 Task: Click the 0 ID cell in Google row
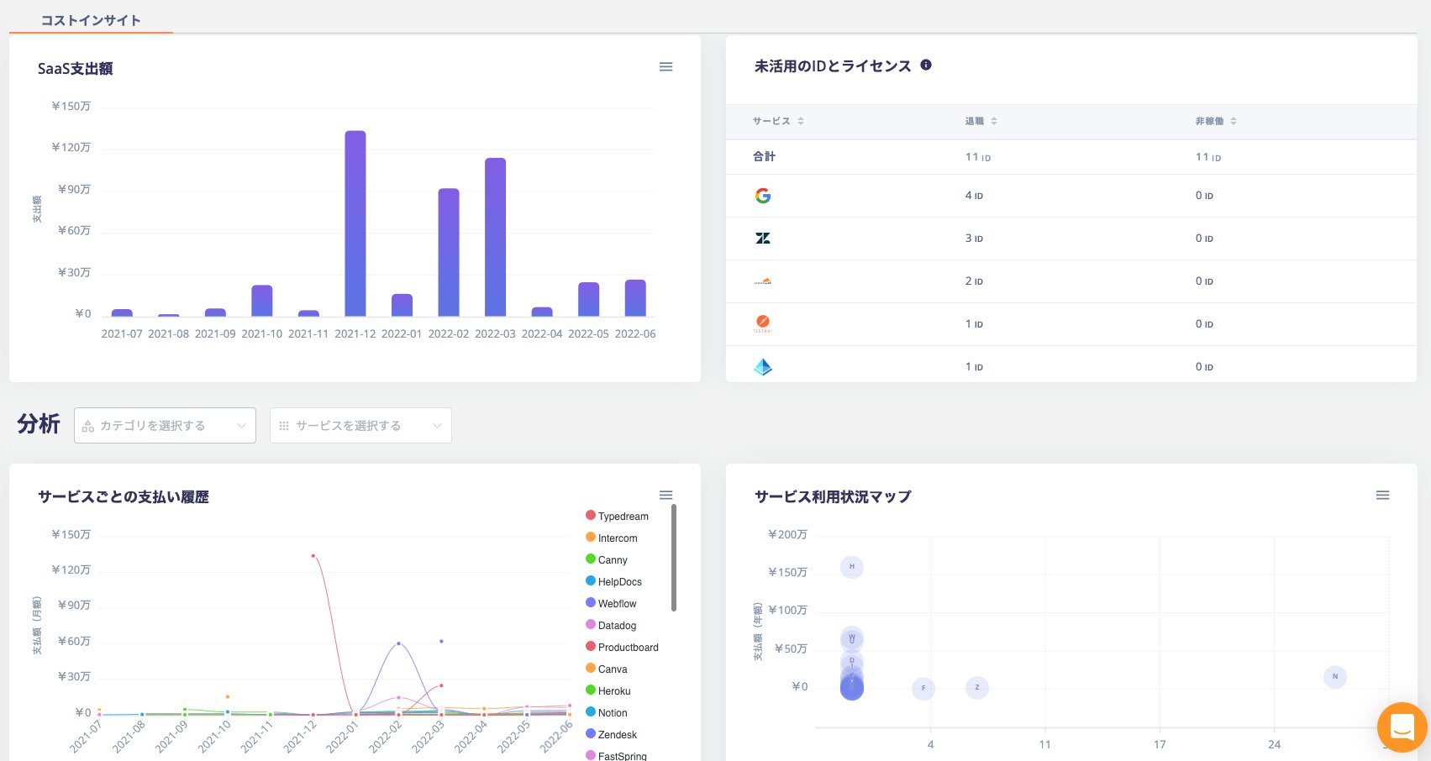(1204, 196)
